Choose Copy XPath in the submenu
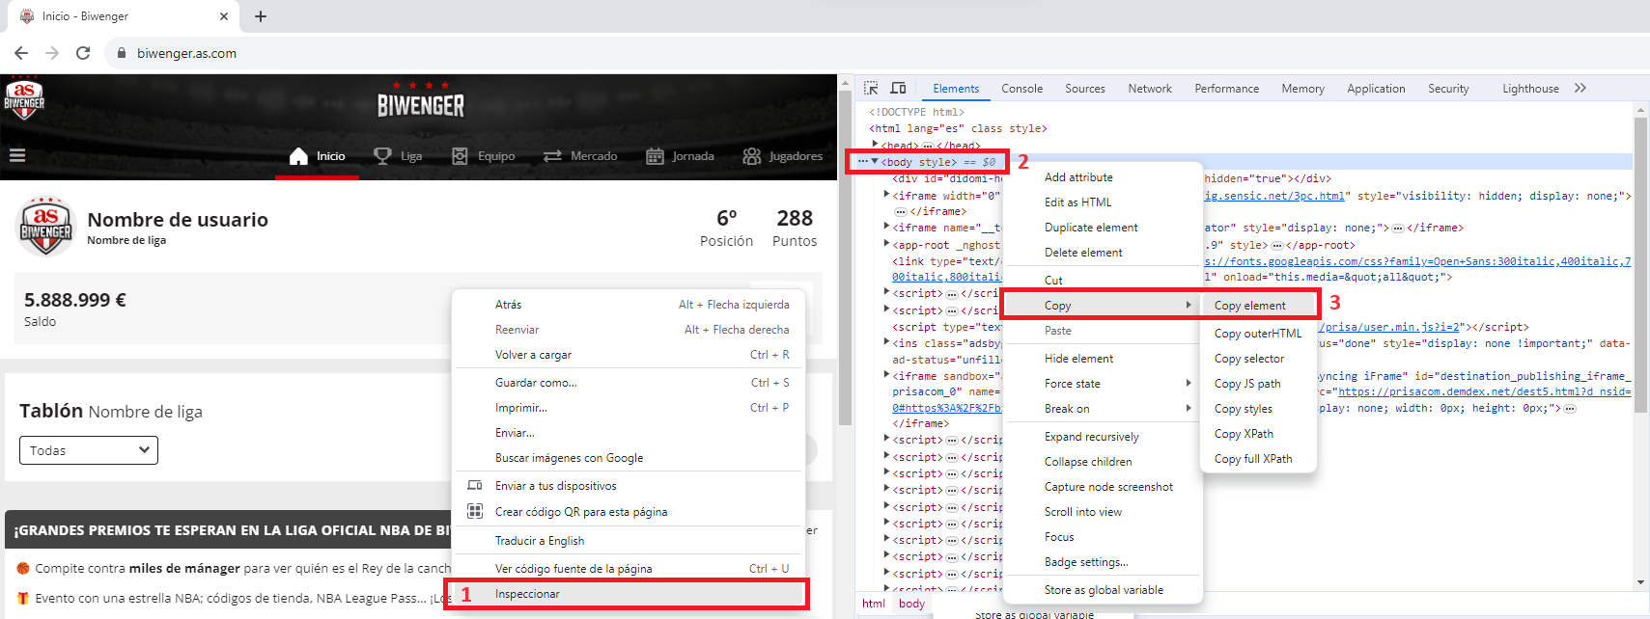Image resolution: width=1650 pixels, height=619 pixels. (x=1259, y=434)
